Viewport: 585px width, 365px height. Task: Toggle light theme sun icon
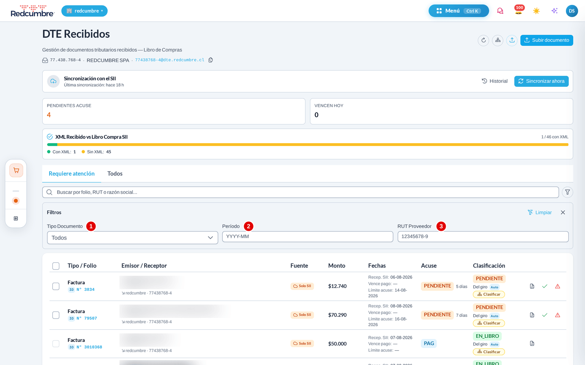536,11
